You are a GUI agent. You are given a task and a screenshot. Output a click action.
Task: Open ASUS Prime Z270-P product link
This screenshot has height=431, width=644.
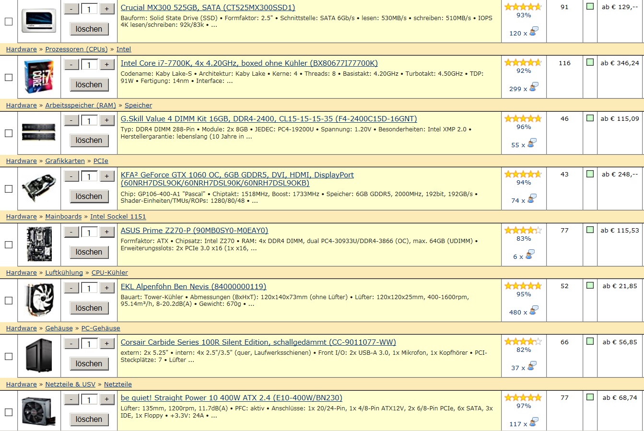[194, 231]
